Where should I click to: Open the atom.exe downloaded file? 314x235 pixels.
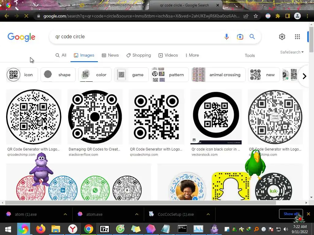tap(94, 214)
